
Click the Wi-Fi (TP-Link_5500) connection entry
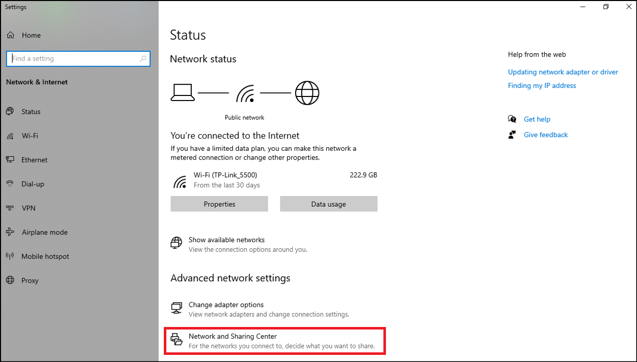(225, 175)
